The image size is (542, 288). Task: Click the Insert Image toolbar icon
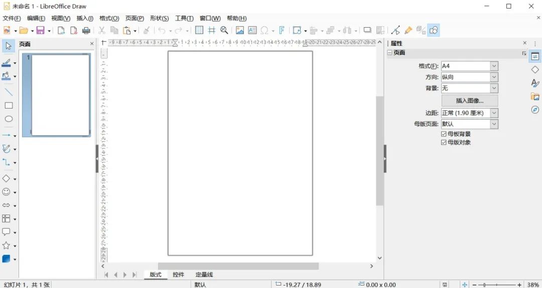pyautogui.click(x=239, y=31)
